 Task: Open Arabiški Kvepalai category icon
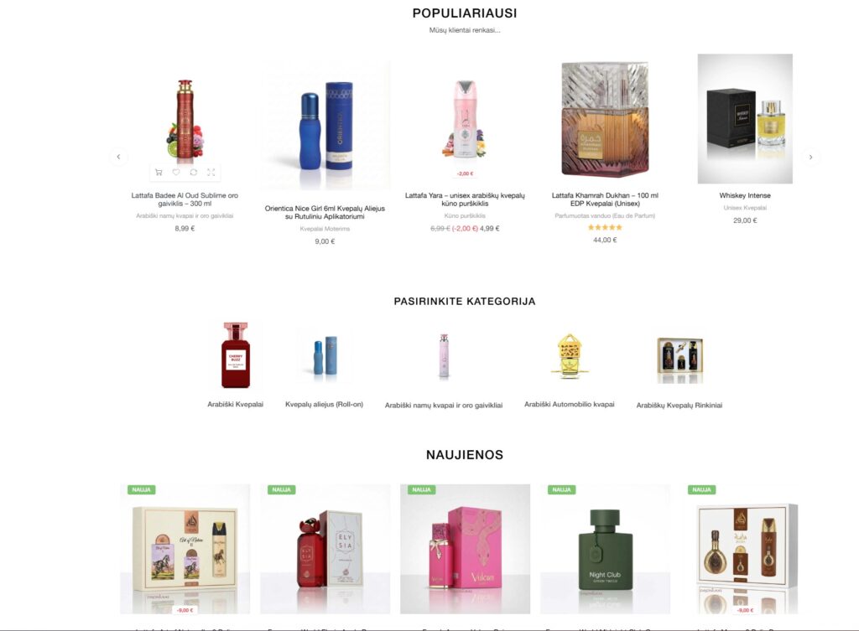(x=236, y=355)
